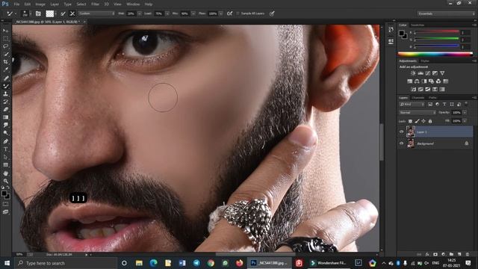
Task: Switch to the Paths tab
Action: tap(432, 98)
